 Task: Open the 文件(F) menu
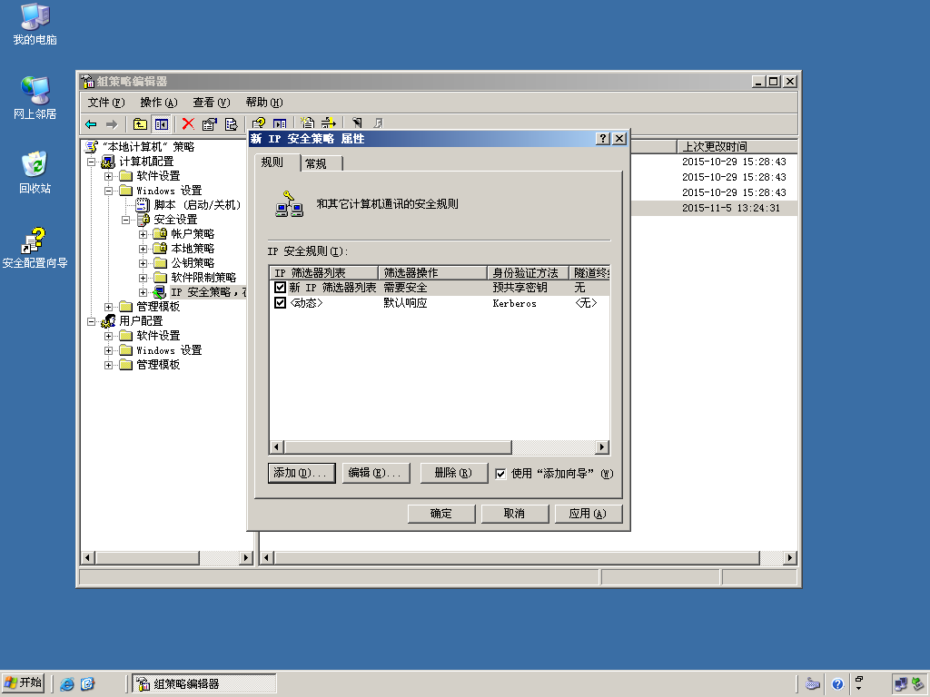(106, 103)
